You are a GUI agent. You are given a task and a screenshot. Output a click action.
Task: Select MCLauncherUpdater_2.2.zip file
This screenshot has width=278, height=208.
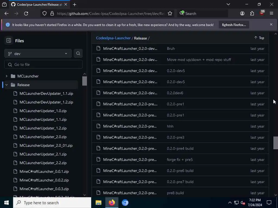pos(43,163)
